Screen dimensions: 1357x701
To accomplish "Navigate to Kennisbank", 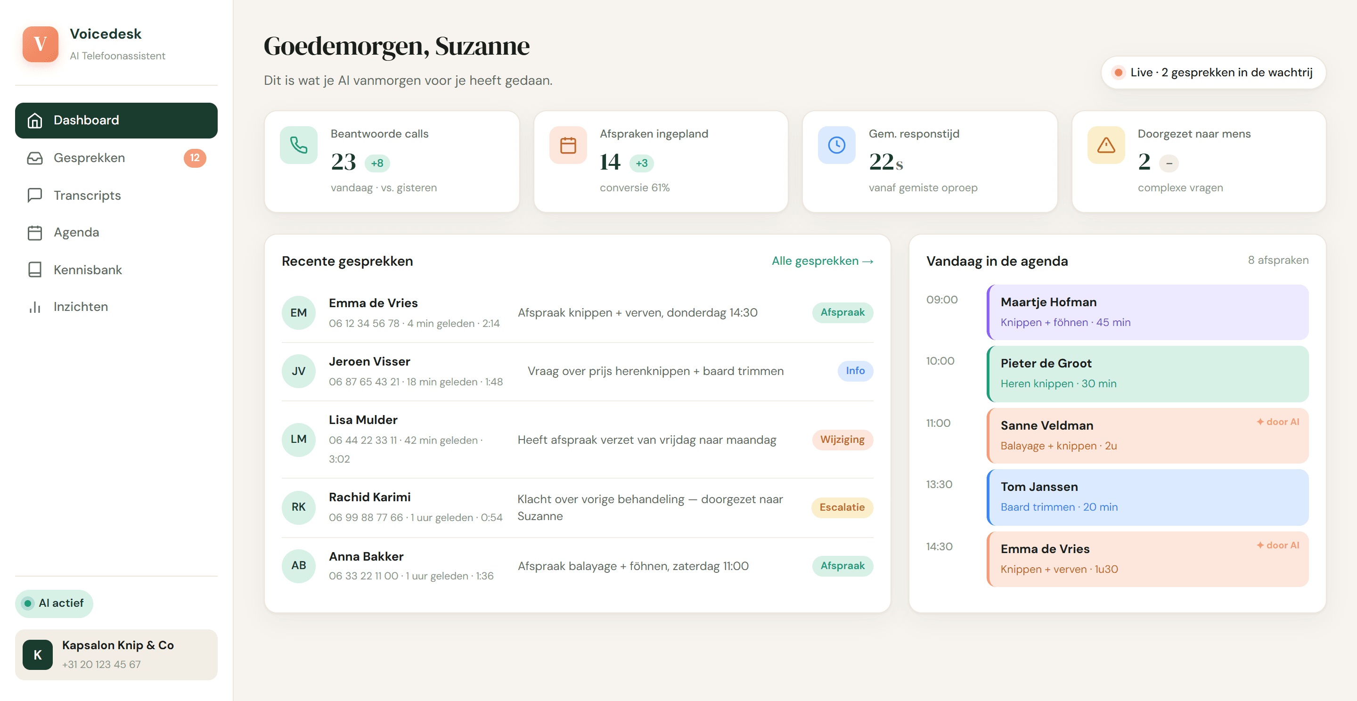I will pyautogui.click(x=116, y=269).
